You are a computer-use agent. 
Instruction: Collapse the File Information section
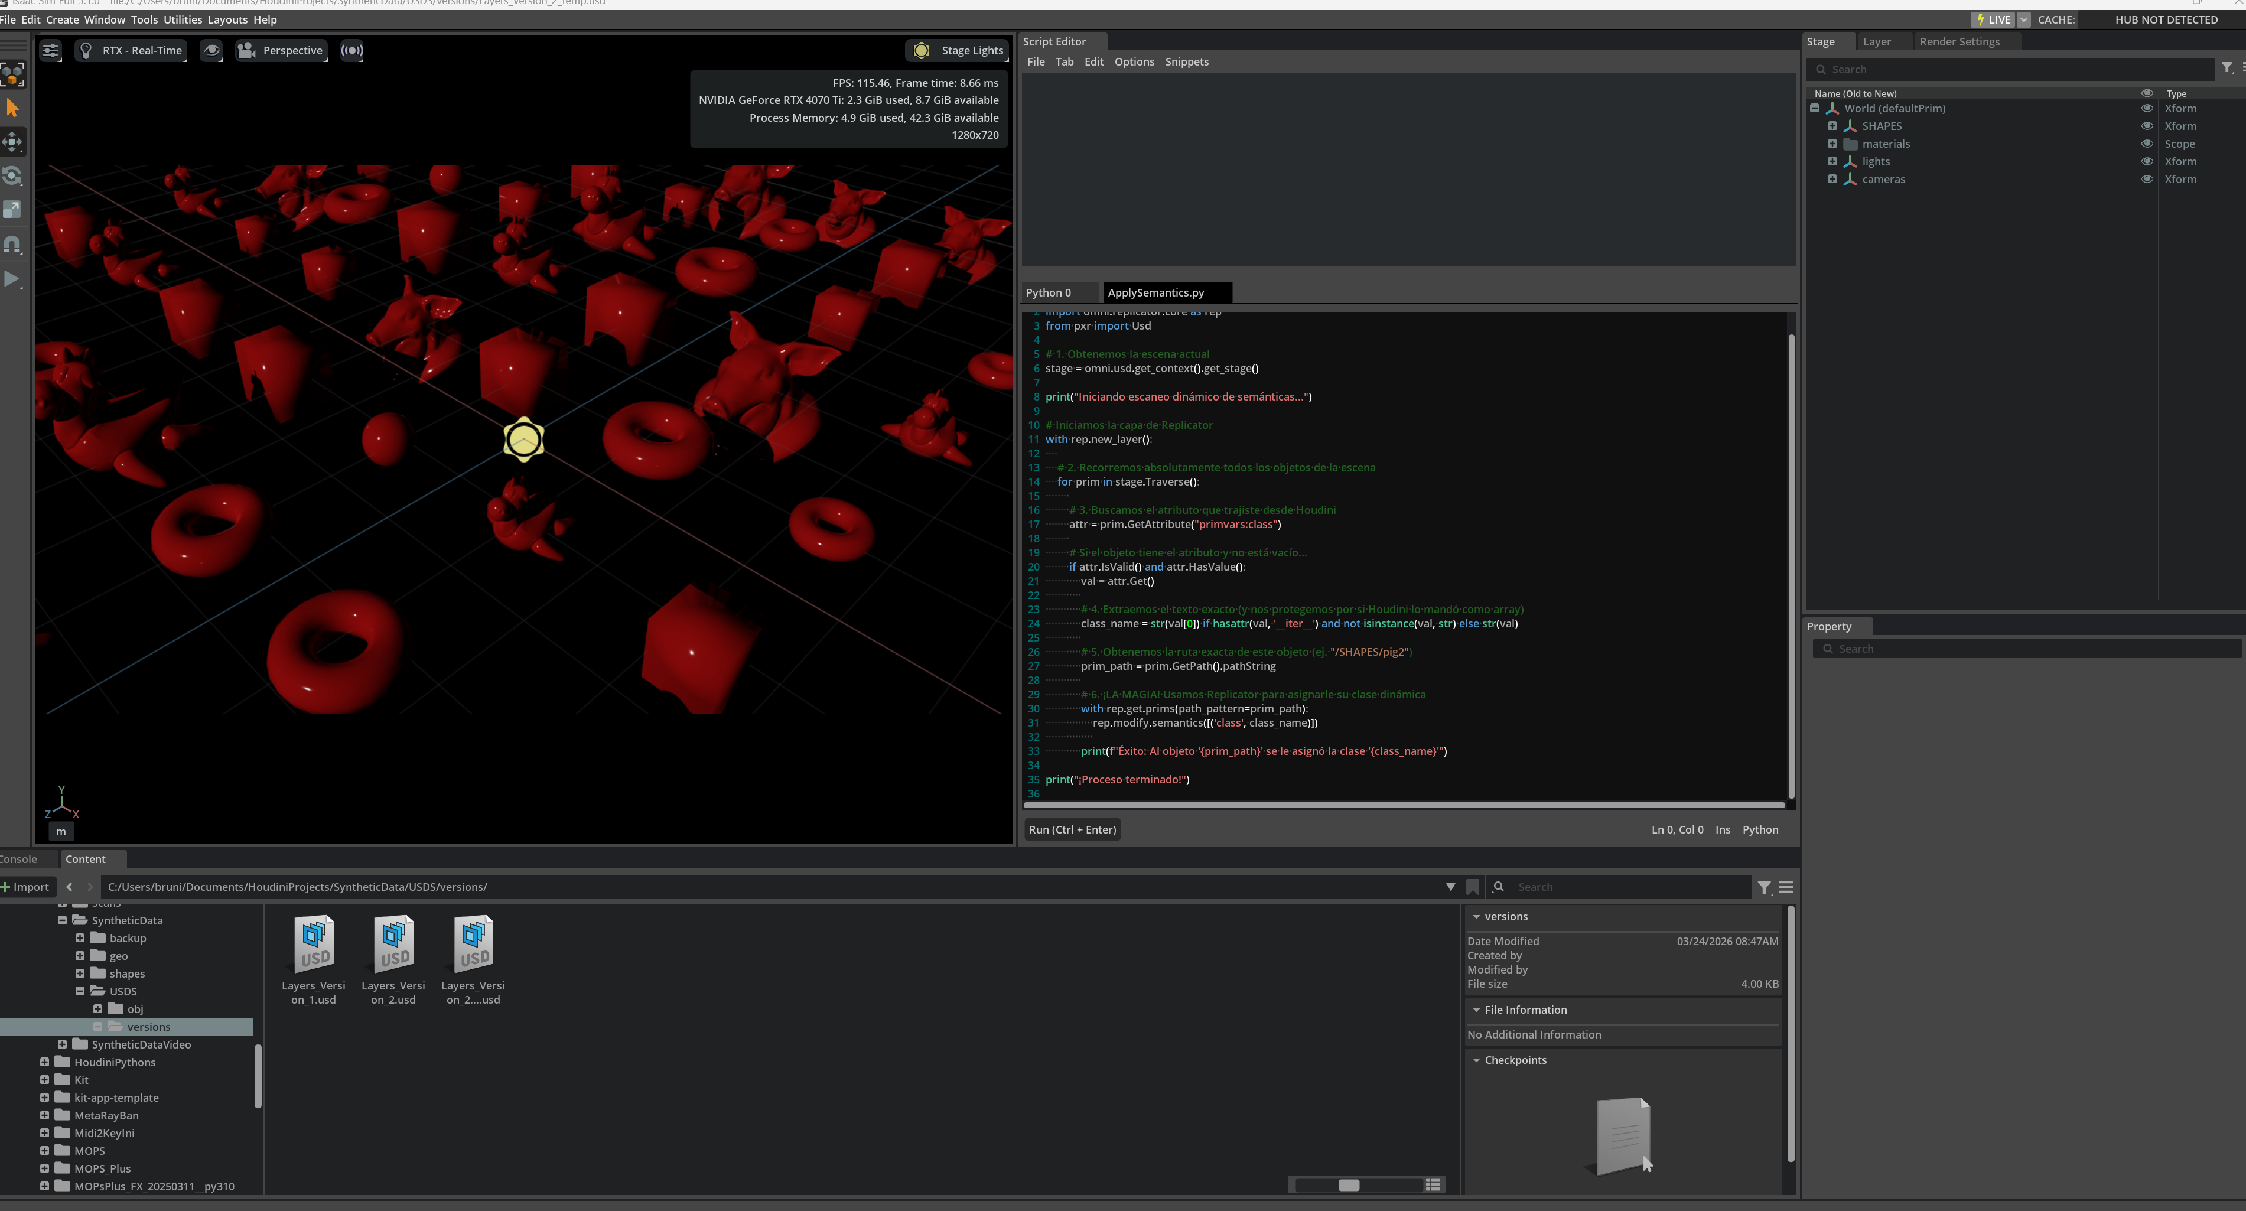(x=1476, y=1011)
